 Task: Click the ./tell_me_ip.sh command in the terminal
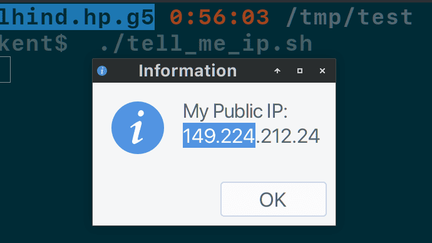coord(207,43)
